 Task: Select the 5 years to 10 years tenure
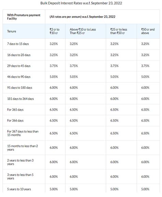(x=19, y=189)
